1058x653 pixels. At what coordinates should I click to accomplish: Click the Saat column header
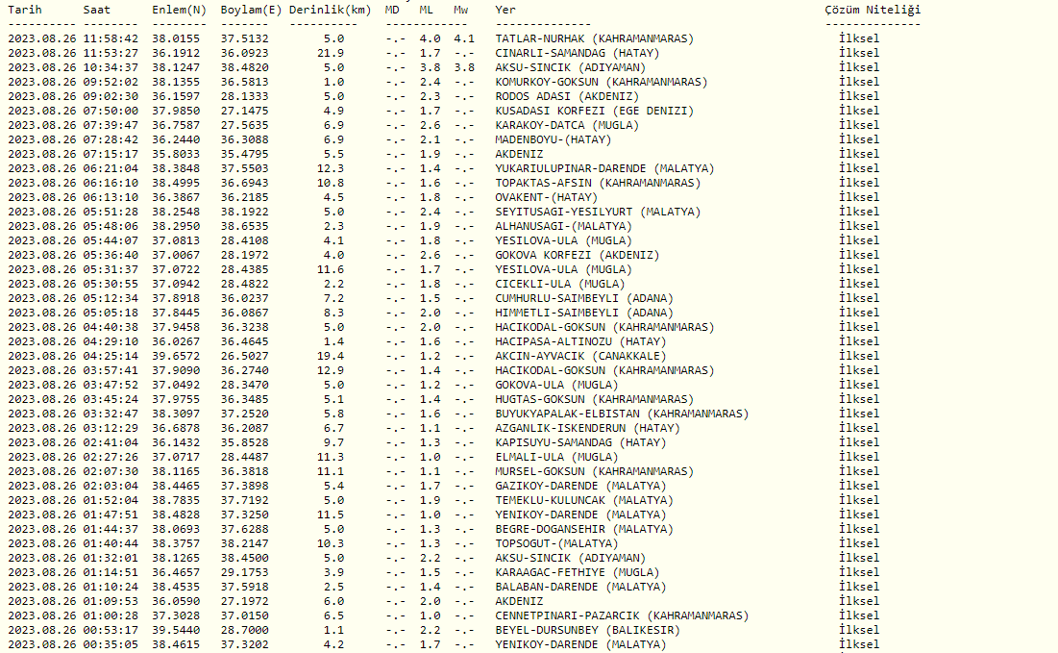(97, 9)
